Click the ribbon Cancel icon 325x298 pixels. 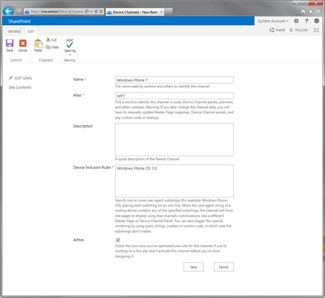[23, 43]
